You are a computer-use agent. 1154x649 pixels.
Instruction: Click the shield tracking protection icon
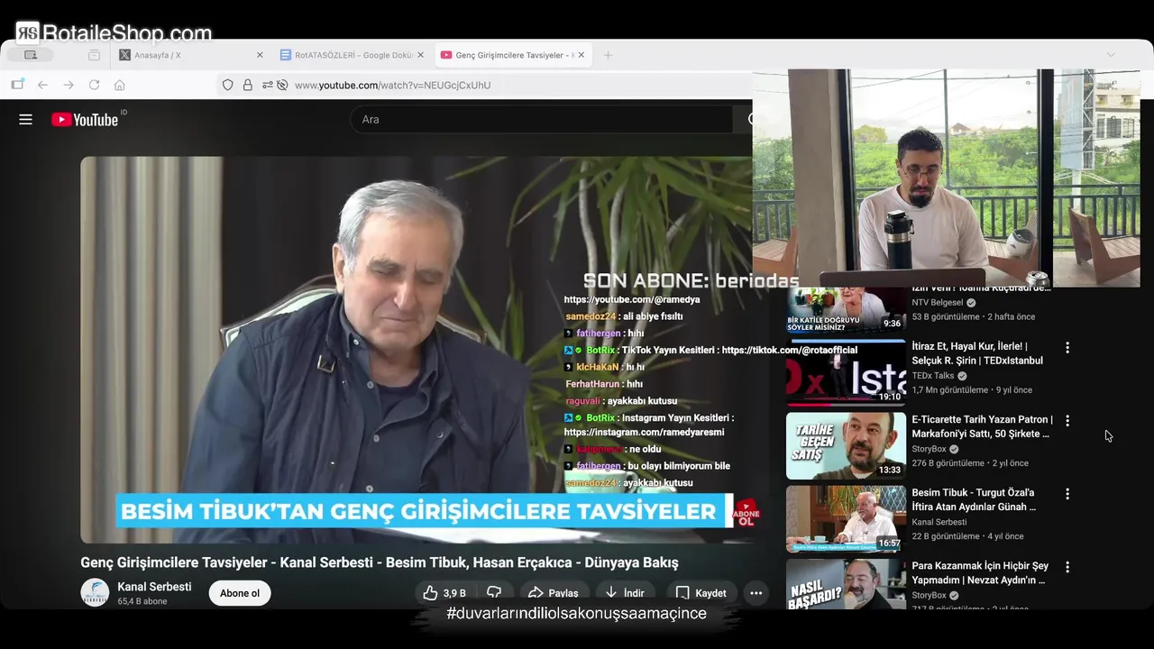coord(227,85)
